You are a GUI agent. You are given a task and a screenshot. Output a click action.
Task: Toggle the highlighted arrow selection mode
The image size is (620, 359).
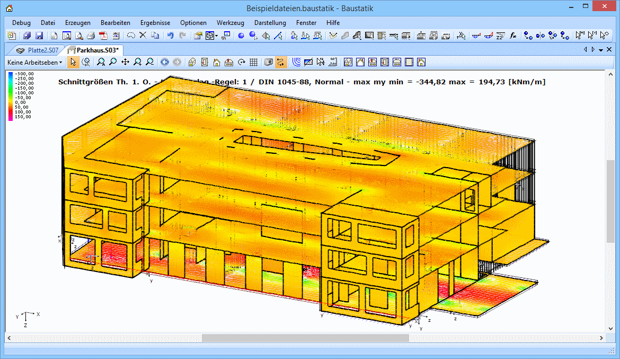(x=73, y=62)
